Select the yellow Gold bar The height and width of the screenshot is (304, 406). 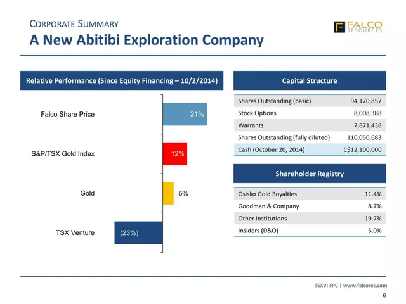pos(168,193)
